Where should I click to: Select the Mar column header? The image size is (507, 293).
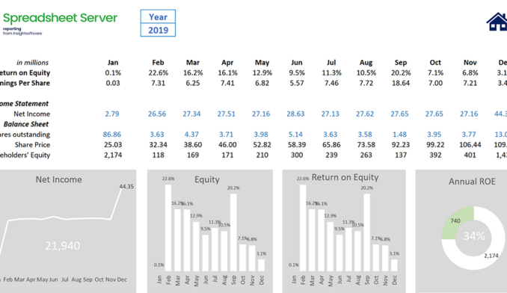[193, 62]
